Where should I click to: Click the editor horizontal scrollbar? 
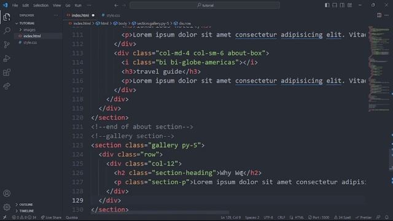160,212
